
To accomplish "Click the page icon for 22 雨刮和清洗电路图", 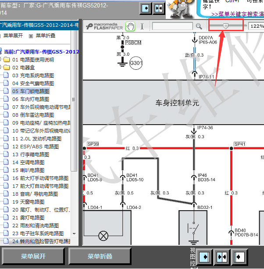I will 6,225.
